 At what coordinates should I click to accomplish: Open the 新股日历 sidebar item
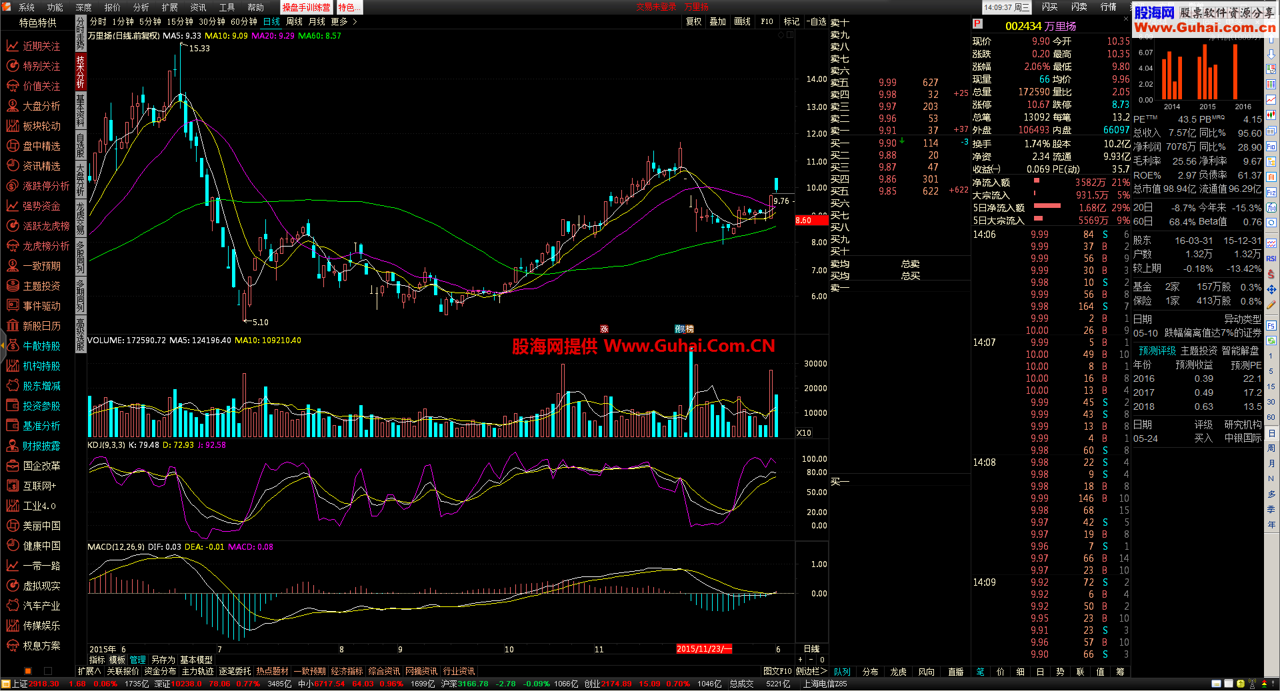(x=41, y=326)
